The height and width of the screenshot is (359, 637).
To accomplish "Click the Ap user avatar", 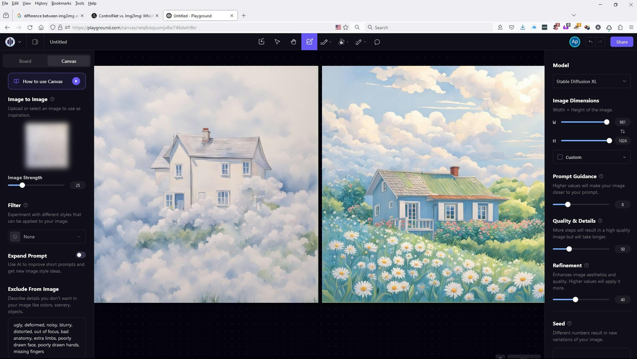I will pos(574,42).
